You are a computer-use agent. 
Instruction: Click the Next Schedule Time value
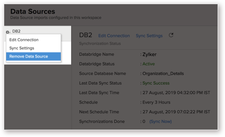pyautogui.click(x=176, y=112)
